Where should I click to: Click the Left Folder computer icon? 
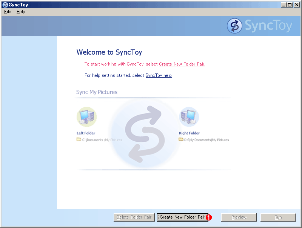[87, 117]
